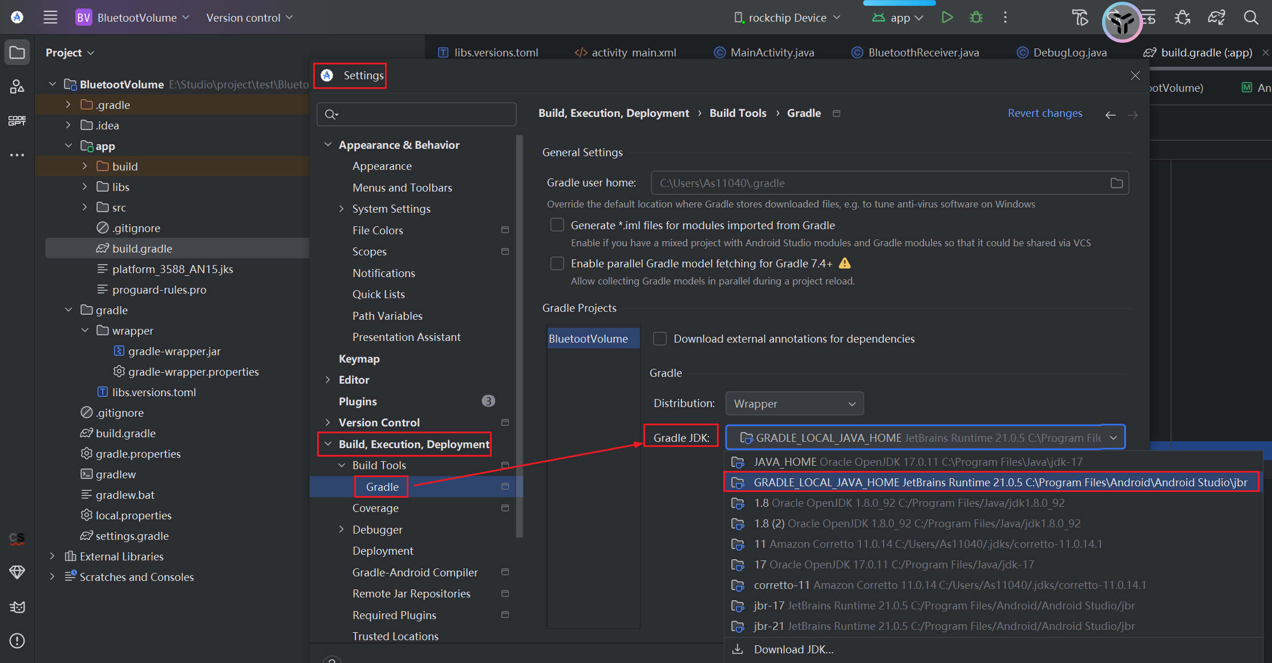Click the CS plugin icon in sidebar

(x=17, y=538)
